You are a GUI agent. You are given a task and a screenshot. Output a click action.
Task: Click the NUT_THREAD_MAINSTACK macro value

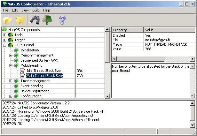click(166, 44)
